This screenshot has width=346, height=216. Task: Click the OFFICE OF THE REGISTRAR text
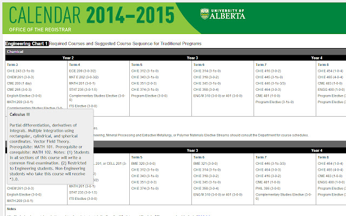40,30
